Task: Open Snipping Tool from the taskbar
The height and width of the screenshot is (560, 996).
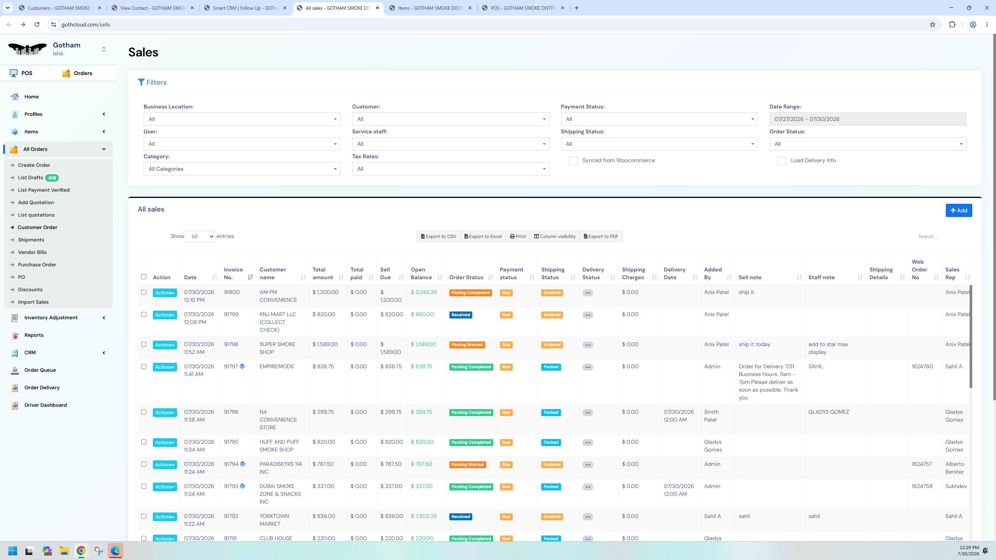Action: pos(98,551)
